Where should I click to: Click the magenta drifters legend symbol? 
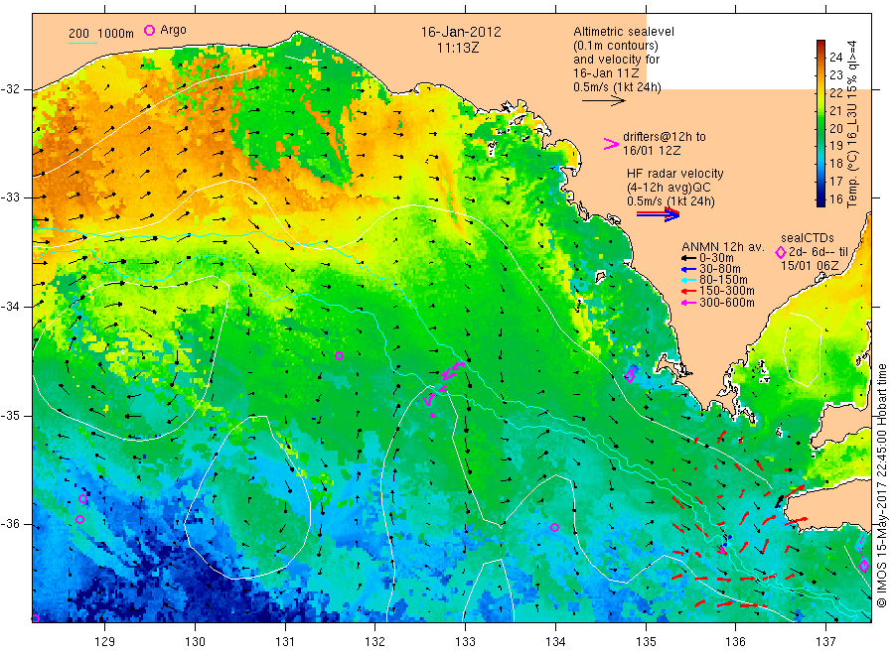[x=611, y=144]
